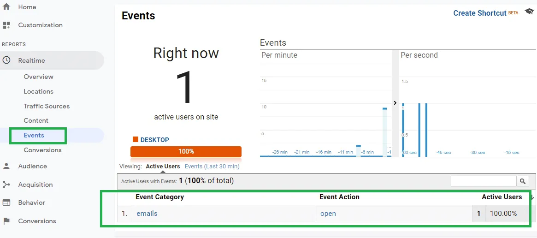Click the 'Per second' chart label
This screenshot has height=238, width=537.
[419, 55]
